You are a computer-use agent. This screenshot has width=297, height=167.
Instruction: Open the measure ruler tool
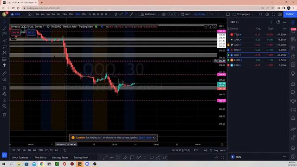point(4,73)
